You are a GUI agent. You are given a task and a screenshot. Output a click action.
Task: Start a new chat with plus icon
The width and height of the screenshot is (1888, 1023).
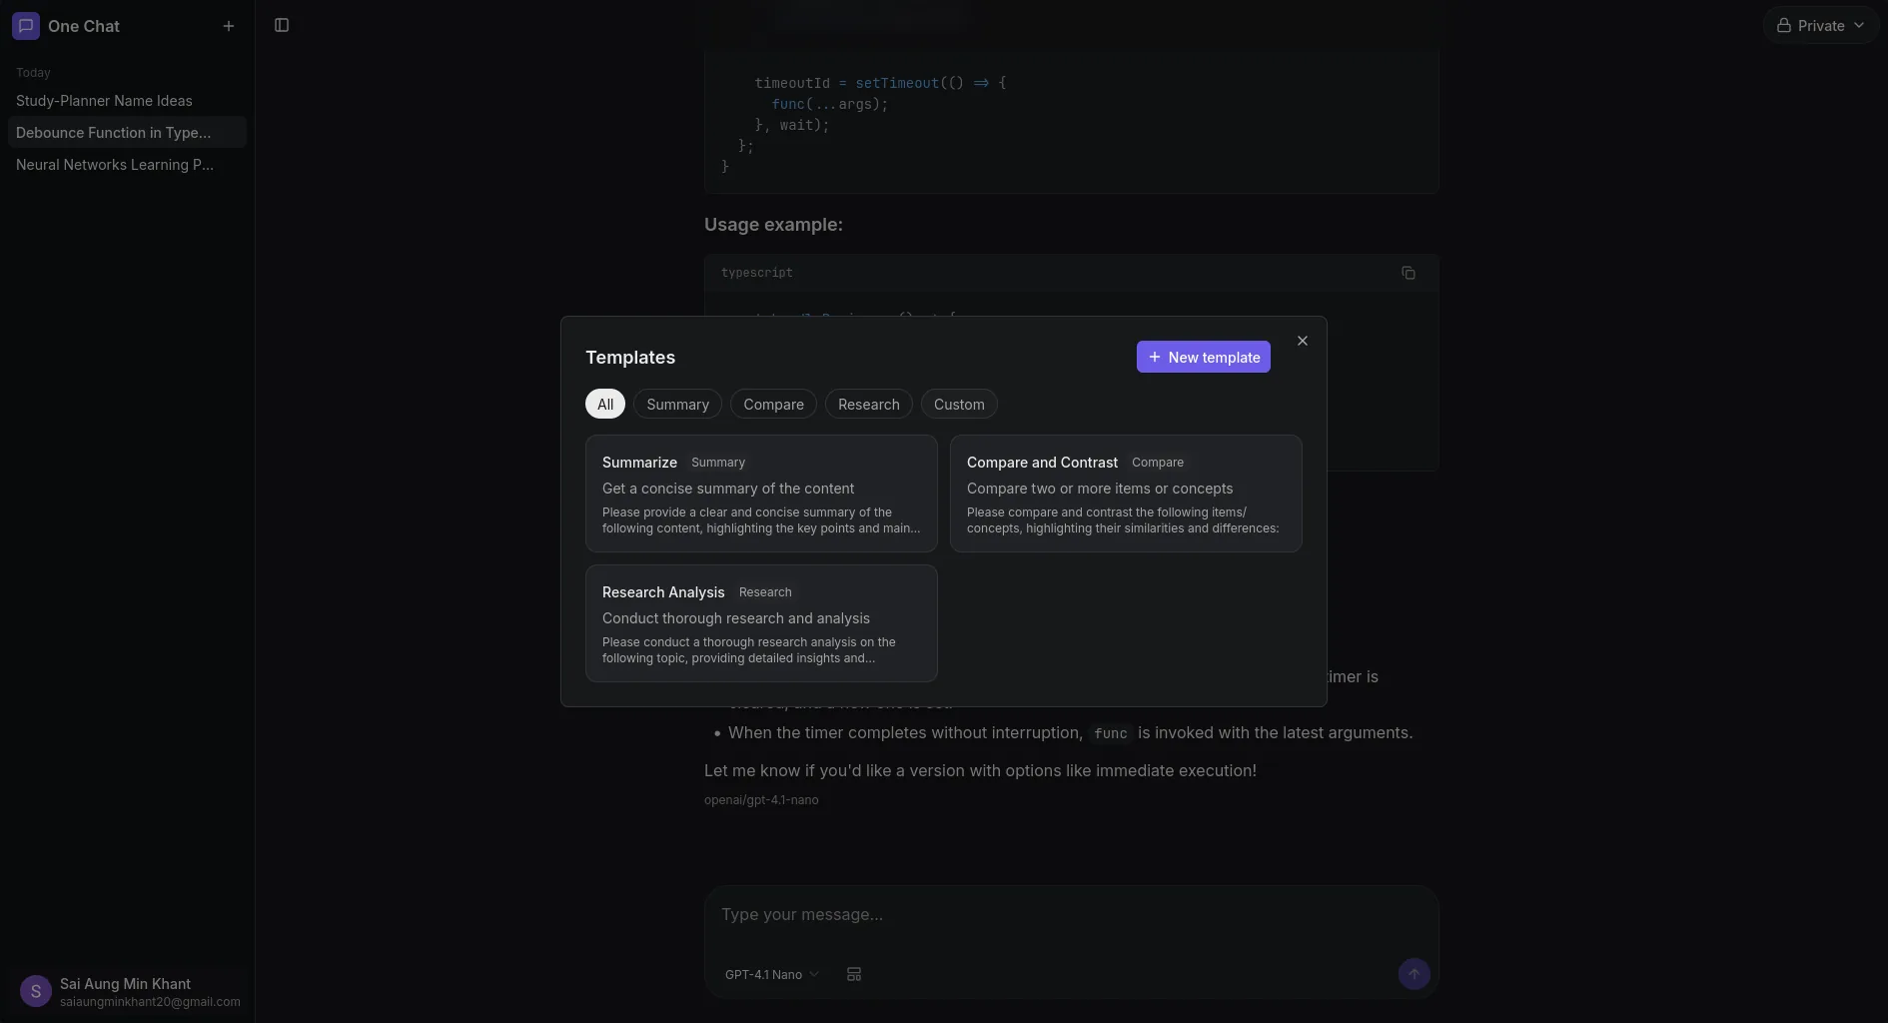coord(229,26)
